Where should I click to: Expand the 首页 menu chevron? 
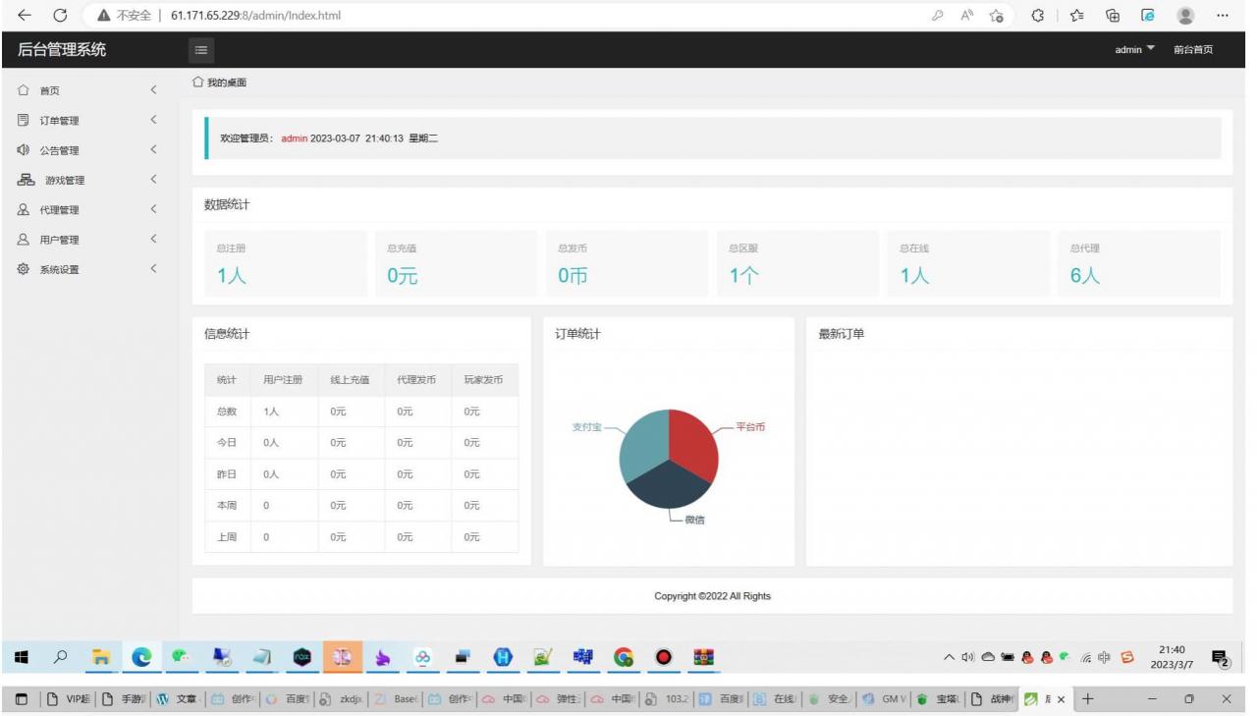tap(154, 90)
